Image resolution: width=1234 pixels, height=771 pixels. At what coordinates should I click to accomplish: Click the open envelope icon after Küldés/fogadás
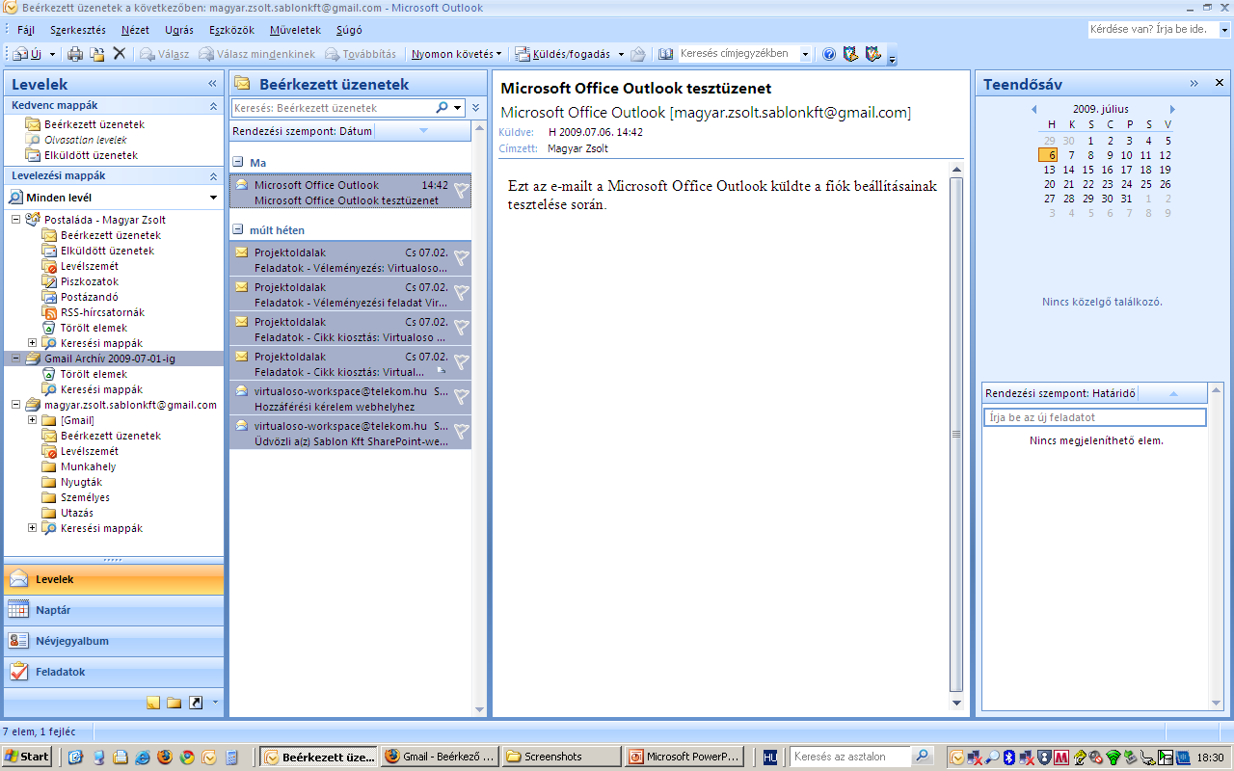pyautogui.click(x=637, y=54)
